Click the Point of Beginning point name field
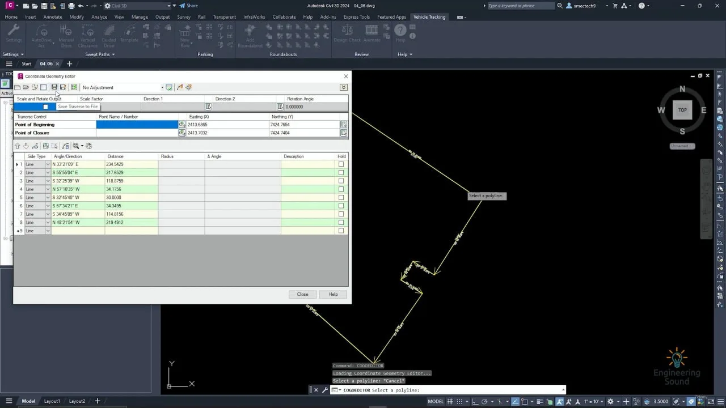This screenshot has width=726, height=408. coord(137,125)
